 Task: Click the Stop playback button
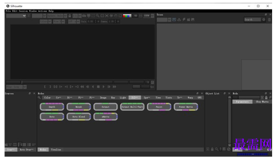(98, 87)
